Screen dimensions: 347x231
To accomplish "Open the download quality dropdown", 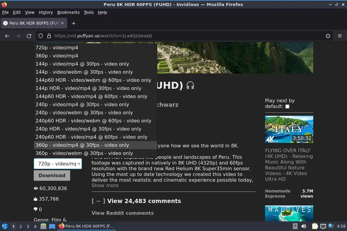I will click(58, 164).
